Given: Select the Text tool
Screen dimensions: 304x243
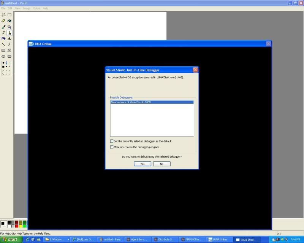Looking at the screenshot, I should point(9,39).
